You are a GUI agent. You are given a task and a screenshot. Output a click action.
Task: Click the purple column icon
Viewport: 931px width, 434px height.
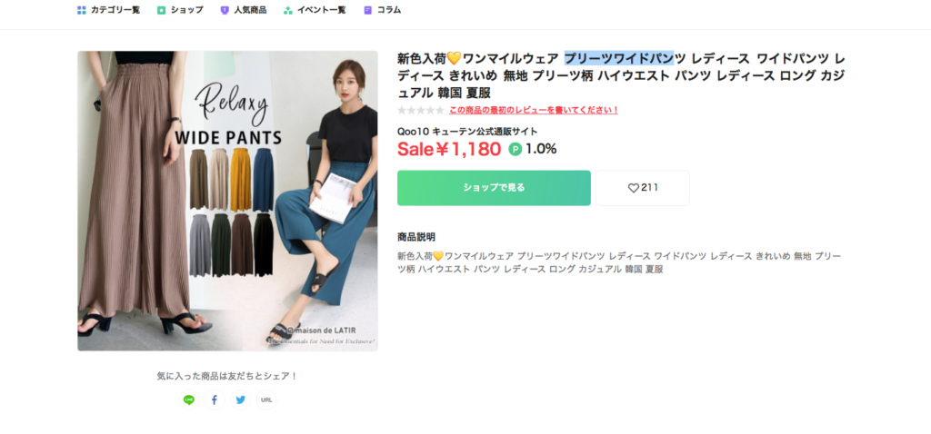(368, 10)
